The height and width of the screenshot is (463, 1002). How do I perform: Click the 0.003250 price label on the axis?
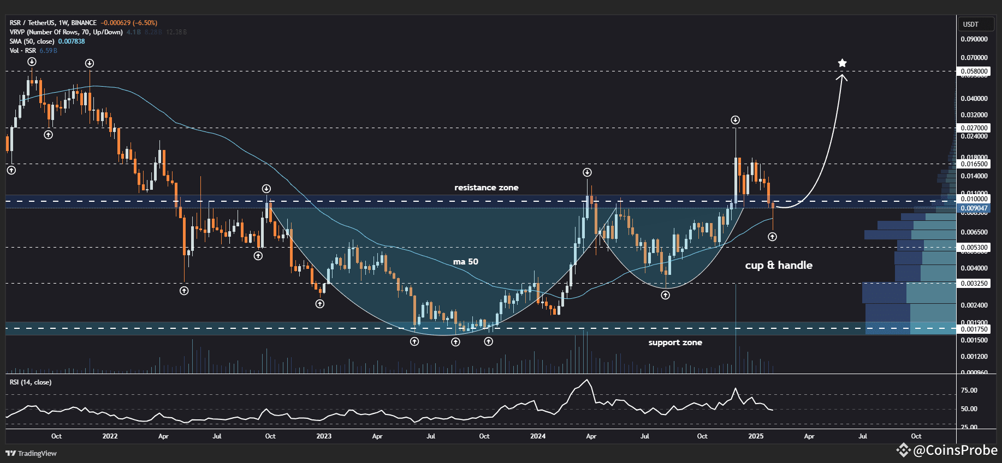pos(974,284)
